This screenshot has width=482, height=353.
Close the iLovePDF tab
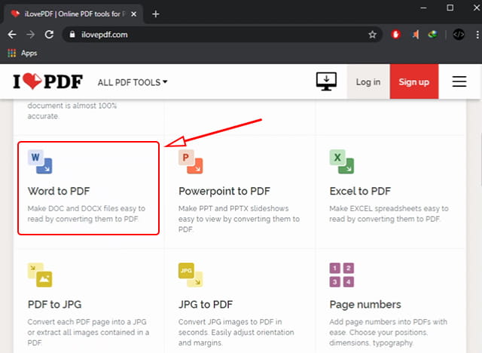pyautogui.click(x=133, y=14)
